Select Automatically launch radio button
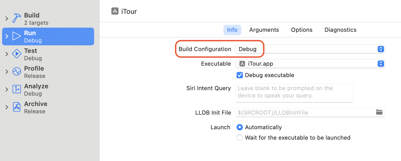This screenshot has width=401, height=161. coord(239,127)
